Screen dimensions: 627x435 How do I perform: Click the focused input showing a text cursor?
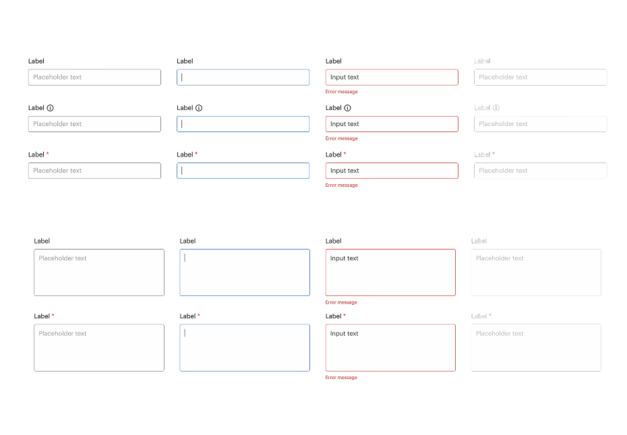coord(243,77)
